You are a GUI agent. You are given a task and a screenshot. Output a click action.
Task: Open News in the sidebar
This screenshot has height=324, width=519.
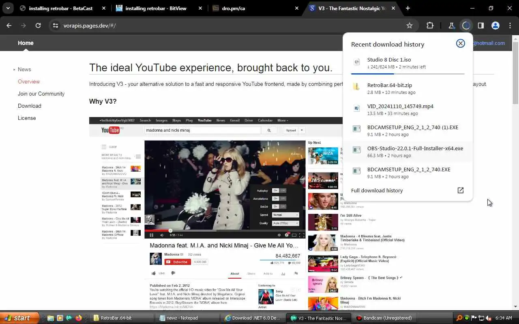tap(24, 69)
